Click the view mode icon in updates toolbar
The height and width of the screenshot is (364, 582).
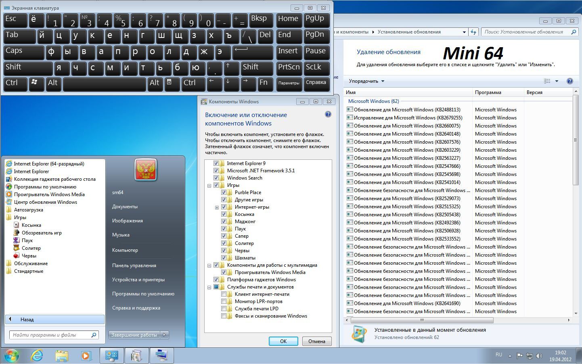click(x=547, y=81)
